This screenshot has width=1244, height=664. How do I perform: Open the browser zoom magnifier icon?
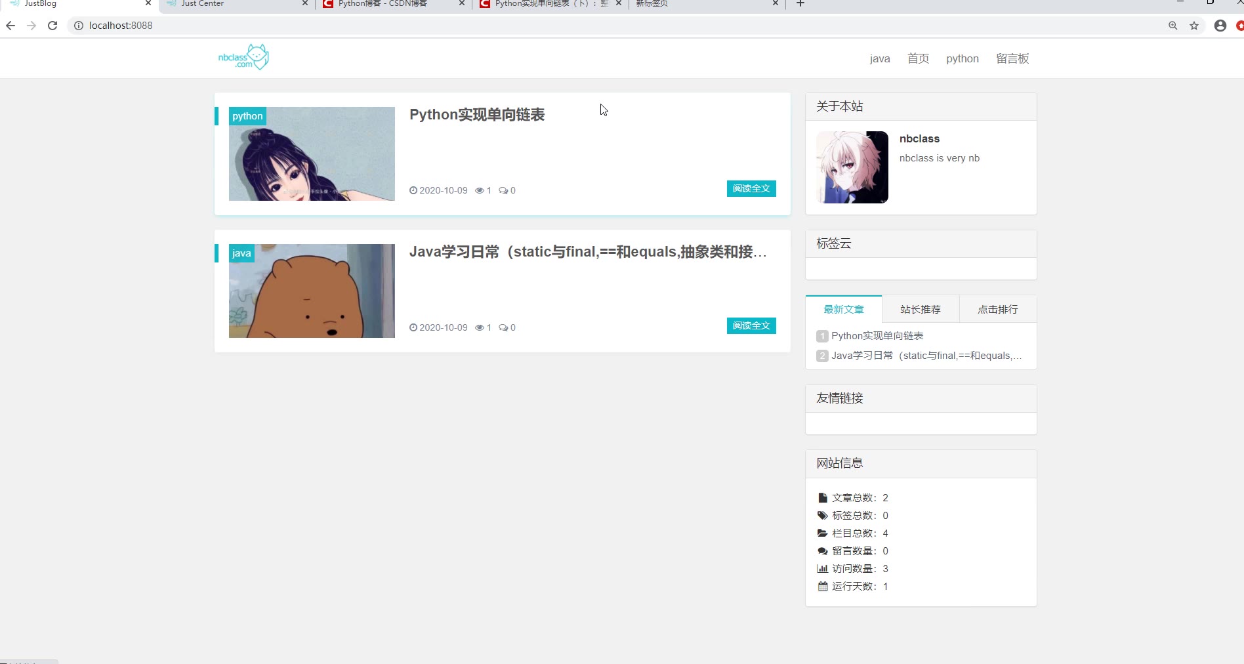click(x=1173, y=26)
